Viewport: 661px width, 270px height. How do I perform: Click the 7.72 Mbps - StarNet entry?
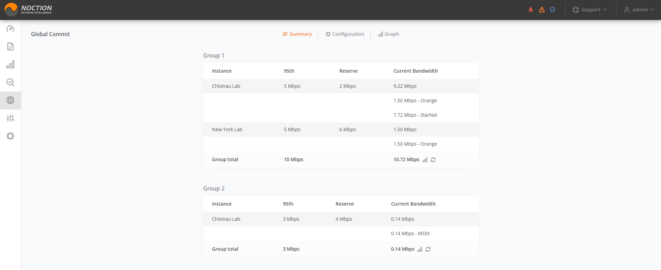point(415,115)
